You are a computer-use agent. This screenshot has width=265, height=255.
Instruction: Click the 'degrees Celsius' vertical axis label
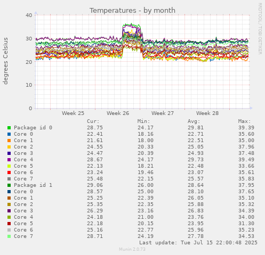tap(5, 61)
